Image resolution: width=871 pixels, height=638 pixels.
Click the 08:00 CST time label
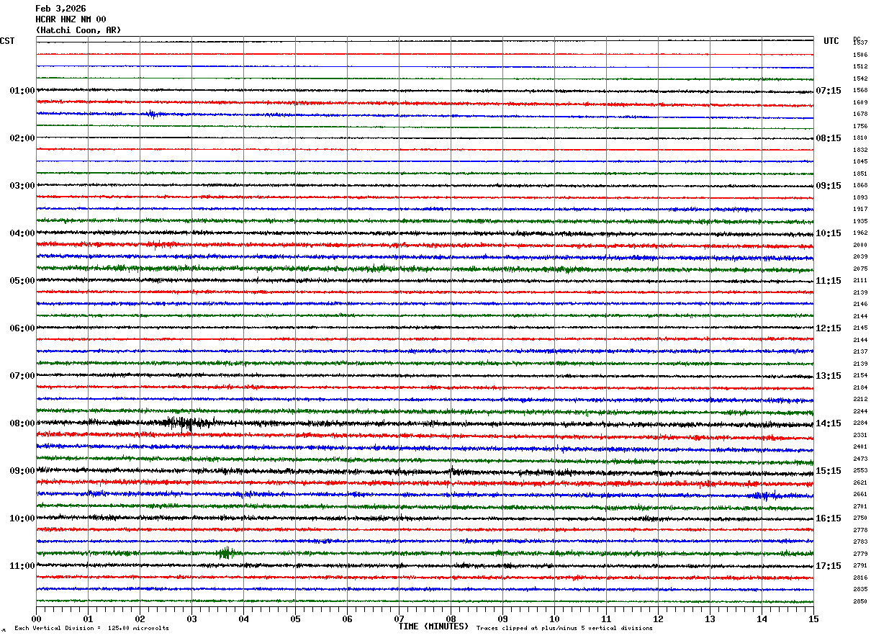(x=22, y=423)
